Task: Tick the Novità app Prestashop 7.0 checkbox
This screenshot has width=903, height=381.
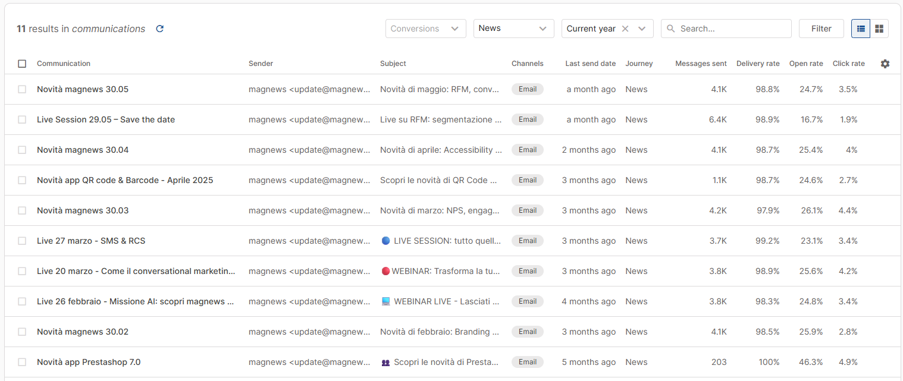Action: pyautogui.click(x=22, y=362)
